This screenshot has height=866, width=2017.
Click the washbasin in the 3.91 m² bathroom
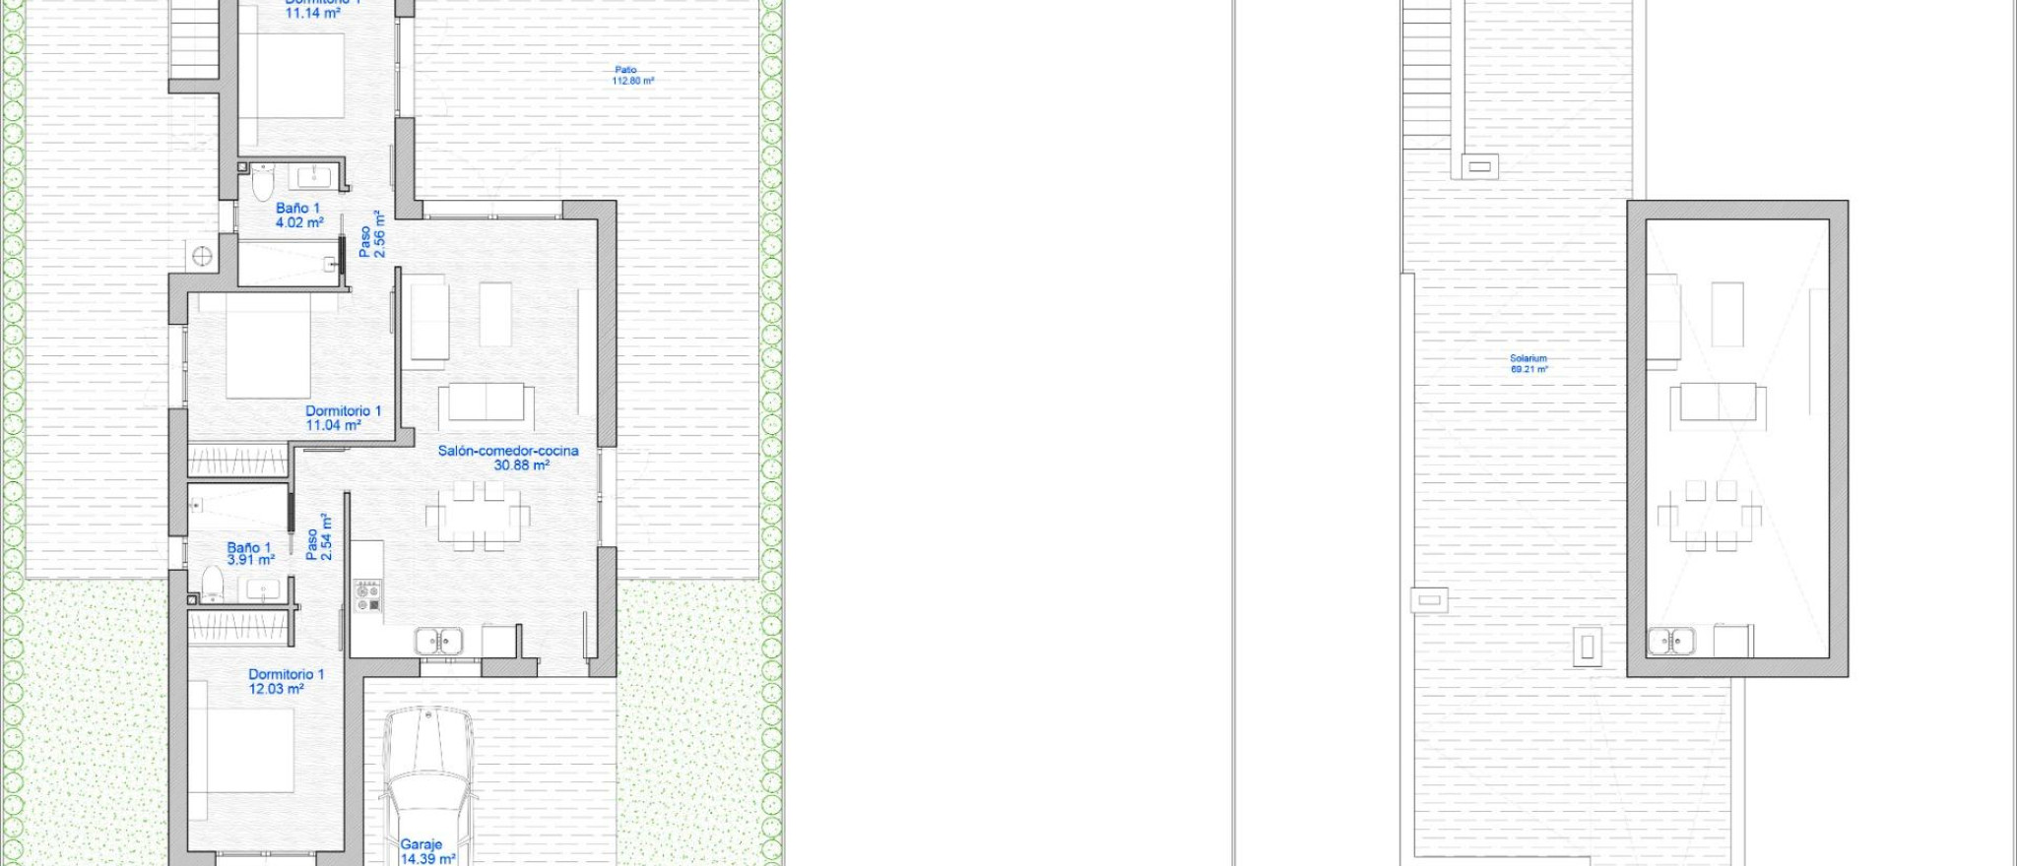pyautogui.click(x=263, y=589)
